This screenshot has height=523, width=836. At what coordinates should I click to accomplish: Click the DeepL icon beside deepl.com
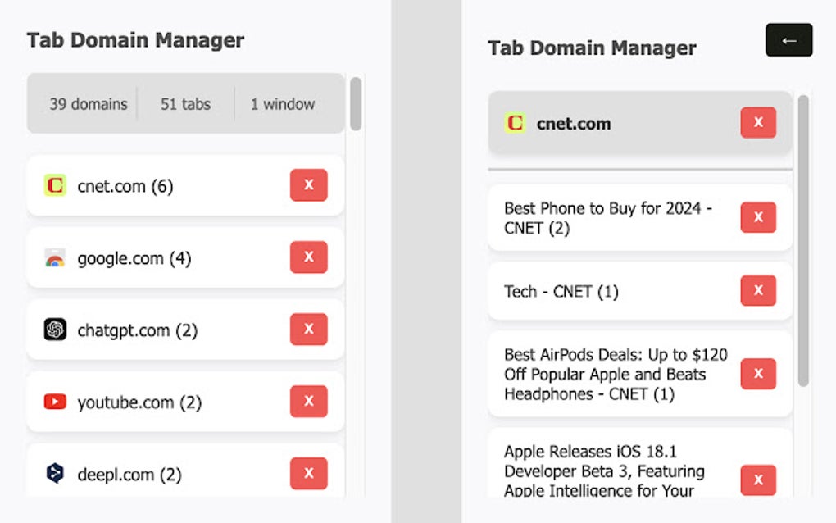54,474
